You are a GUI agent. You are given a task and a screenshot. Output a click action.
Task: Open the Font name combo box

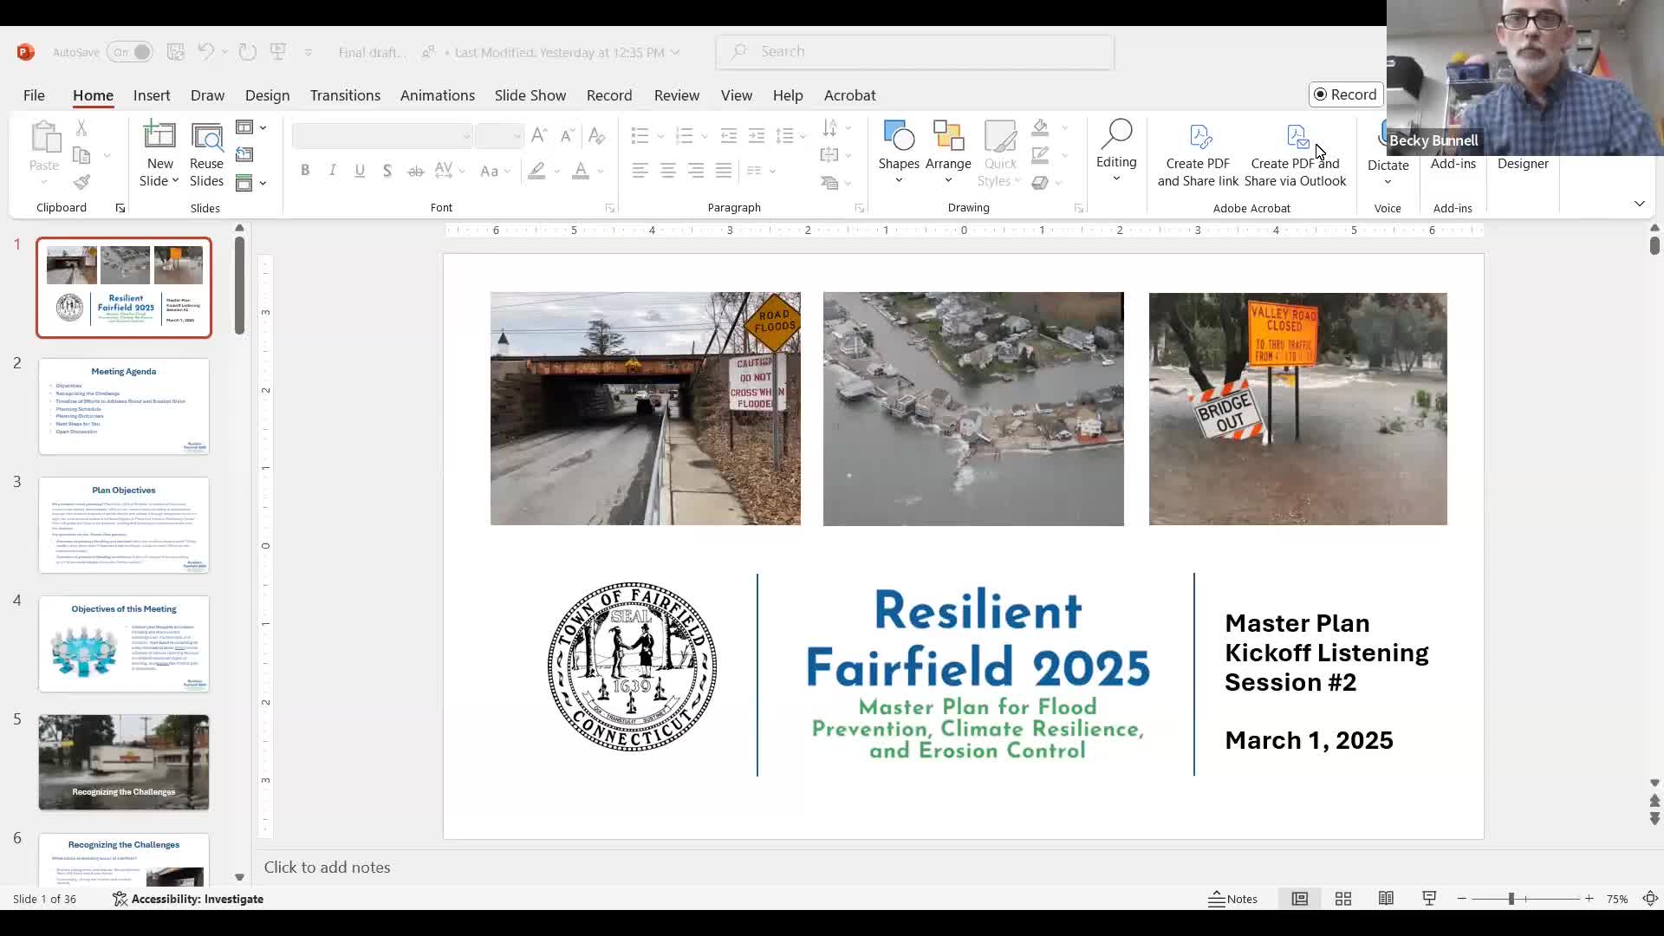tap(382, 136)
